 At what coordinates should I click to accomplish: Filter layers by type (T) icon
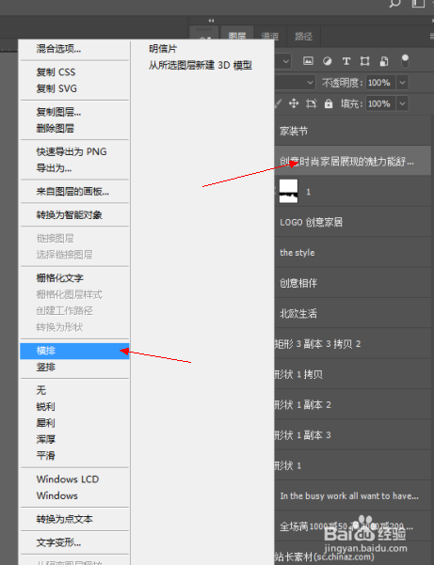[x=346, y=61]
